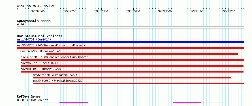Open variant esv2672331 (1000GenomesConsortiumPhase1) label
The width and height of the screenshot is (252, 106).
coord(54,57)
